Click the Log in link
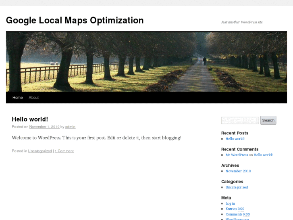293x220 pixels. pos(230,203)
